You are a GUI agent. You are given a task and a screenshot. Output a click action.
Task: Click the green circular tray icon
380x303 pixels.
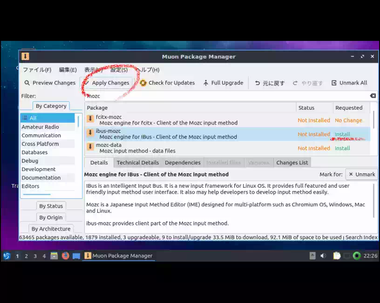pos(357,256)
